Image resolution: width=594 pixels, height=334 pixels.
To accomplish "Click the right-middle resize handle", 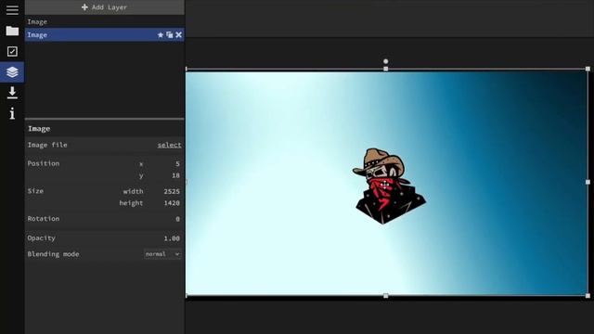I will (588, 182).
